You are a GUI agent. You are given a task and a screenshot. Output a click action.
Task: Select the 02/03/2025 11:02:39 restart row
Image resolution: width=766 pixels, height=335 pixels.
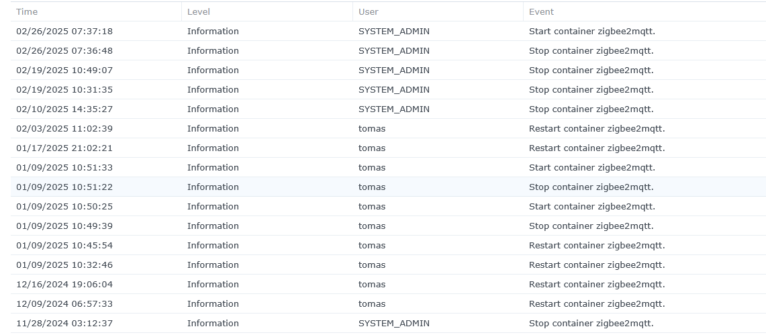[x=64, y=129]
